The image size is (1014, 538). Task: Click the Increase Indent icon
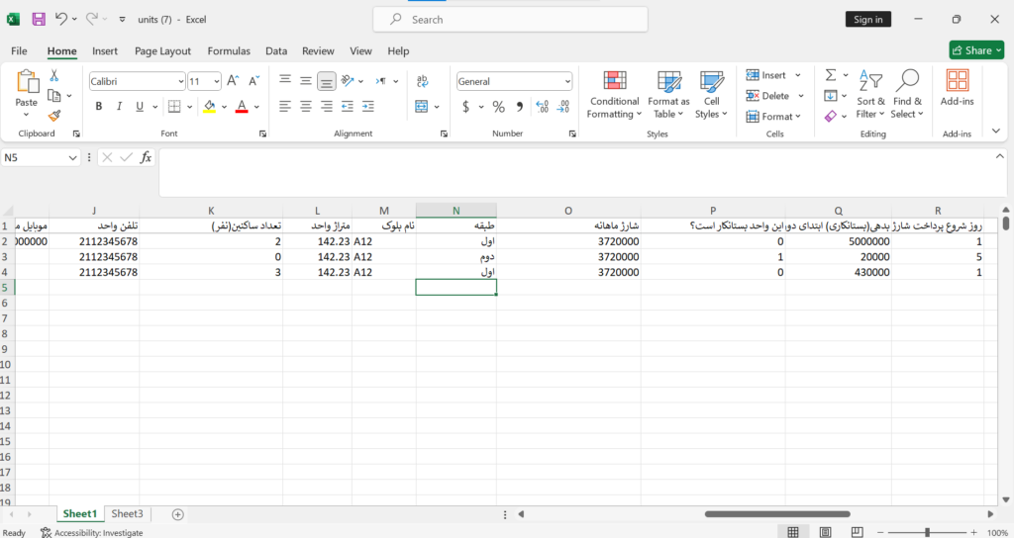click(368, 107)
